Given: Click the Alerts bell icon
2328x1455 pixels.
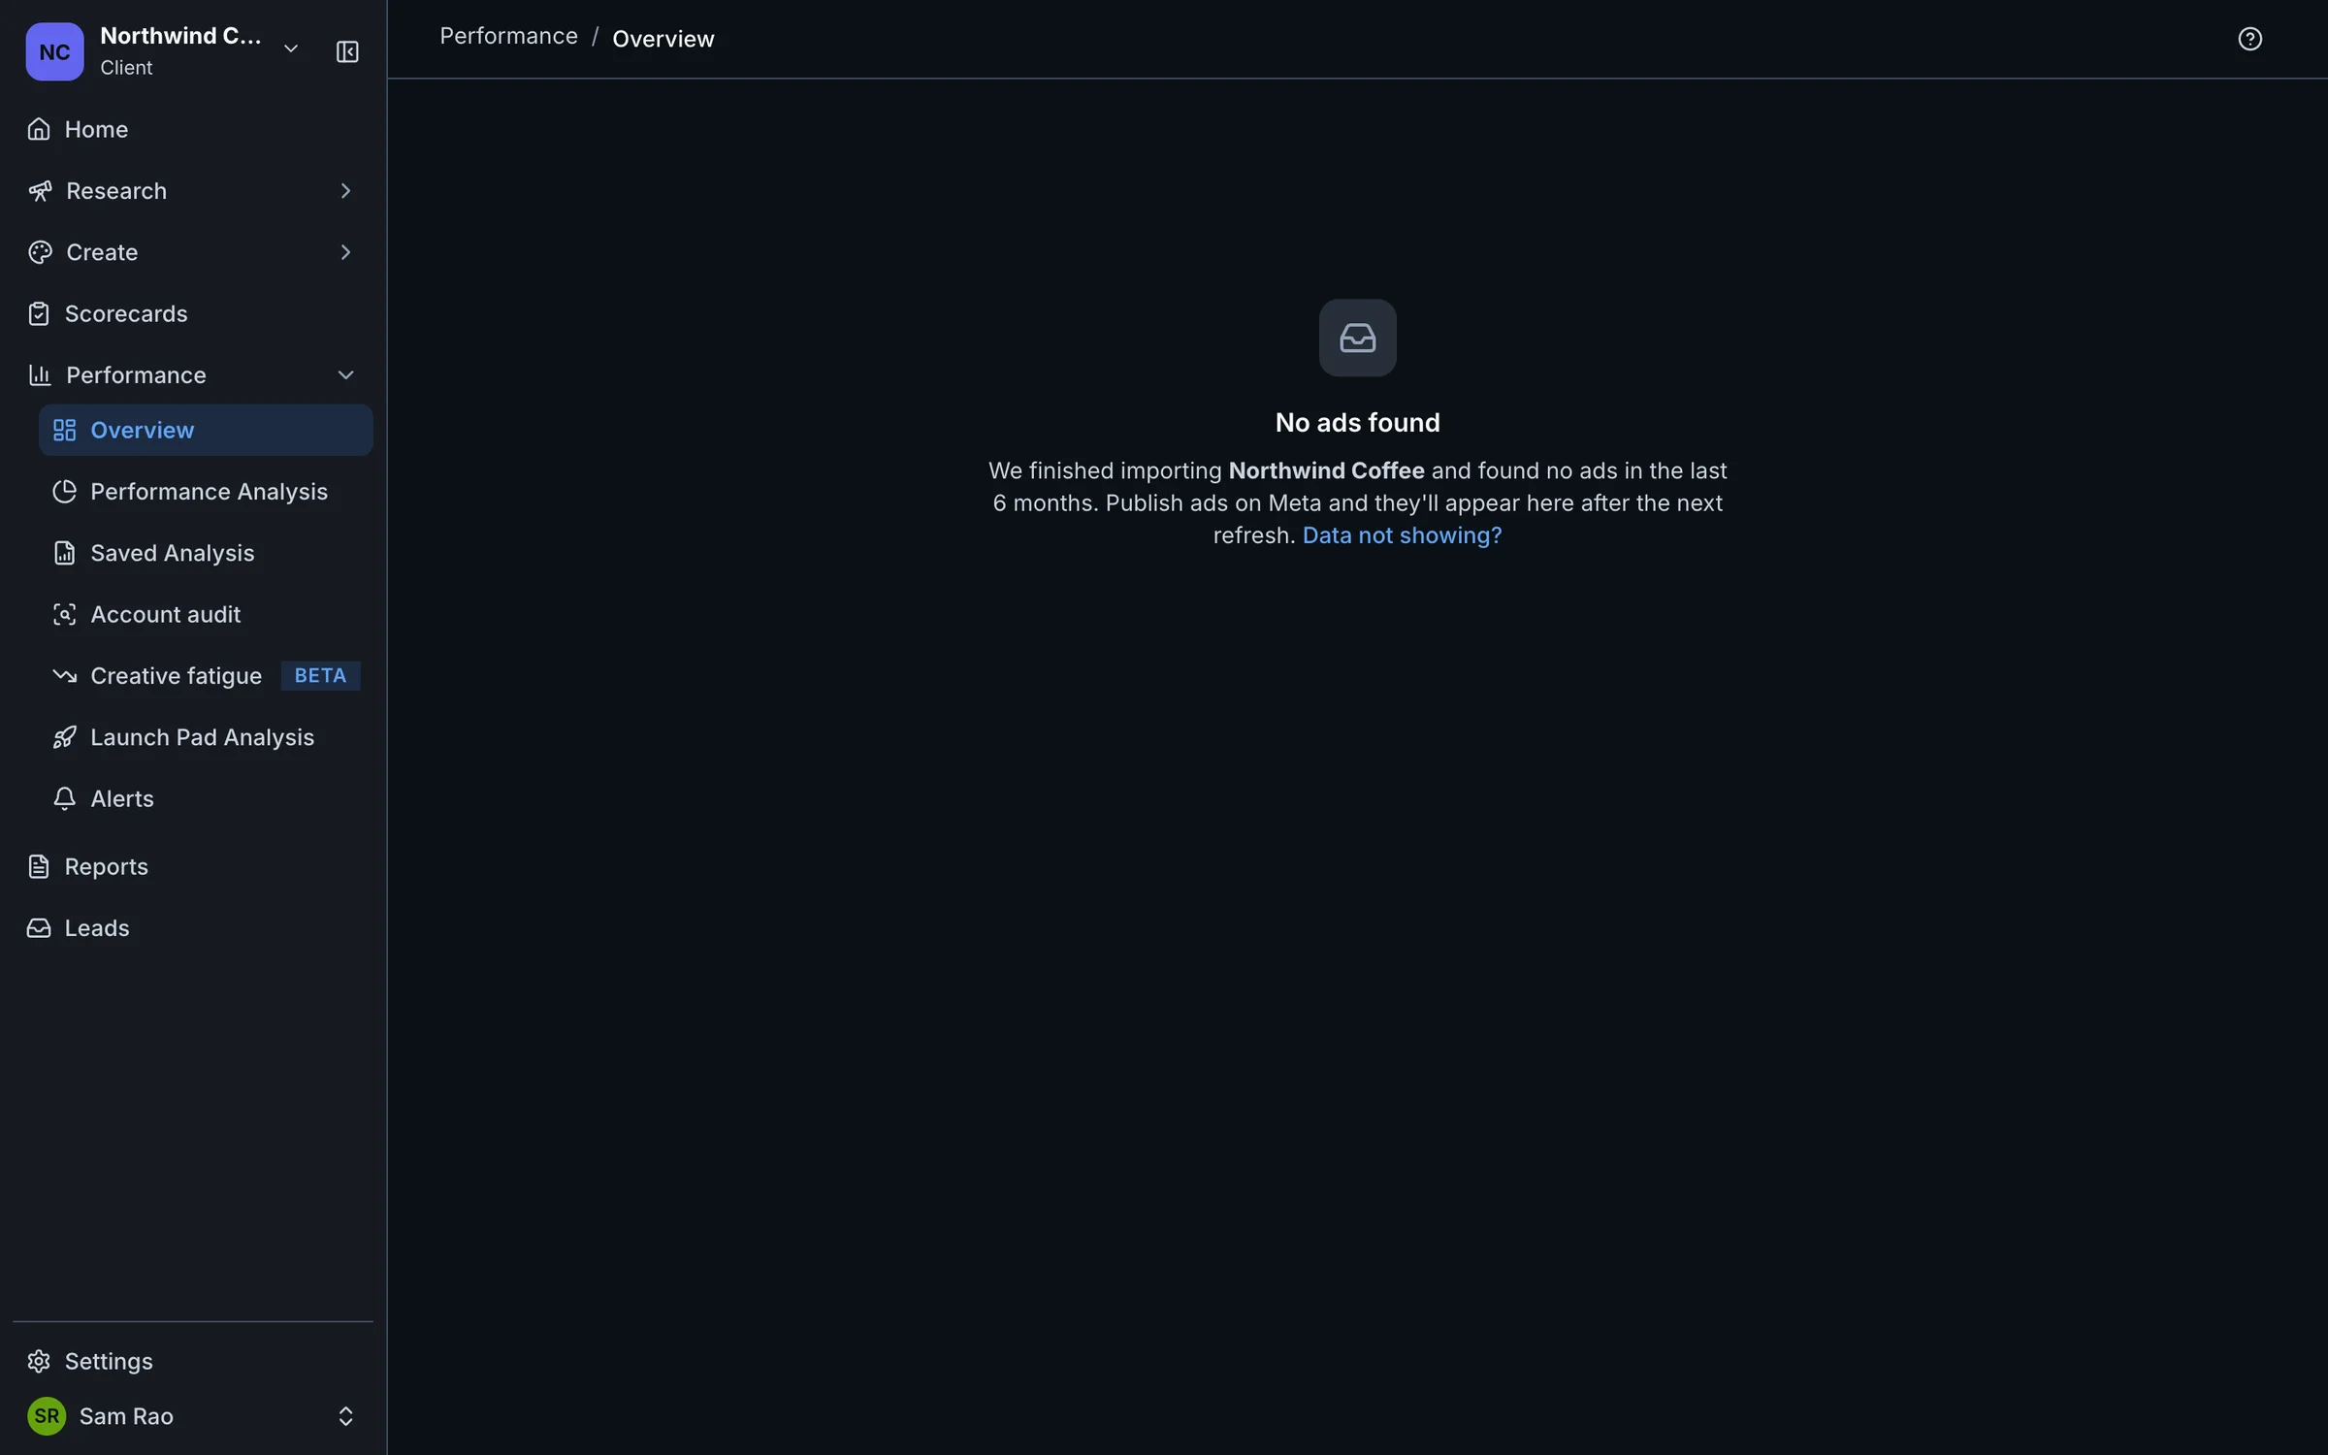Looking at the screenshot, I should pyautogui.click(x=64, y=798).
